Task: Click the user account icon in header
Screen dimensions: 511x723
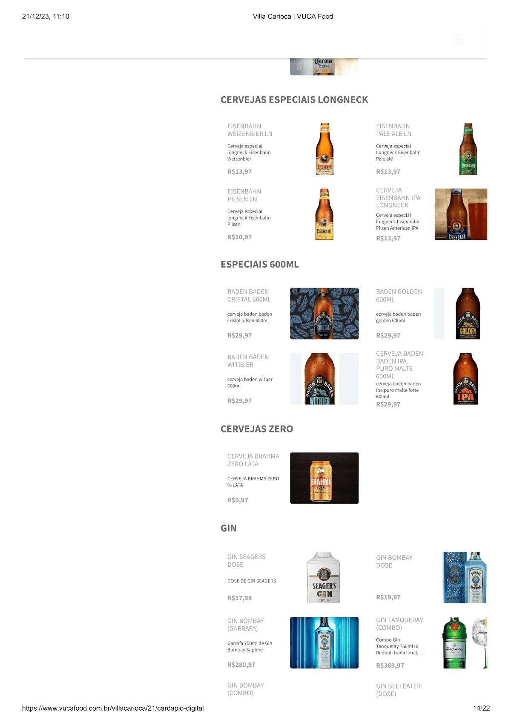Action: coord(458,40)
